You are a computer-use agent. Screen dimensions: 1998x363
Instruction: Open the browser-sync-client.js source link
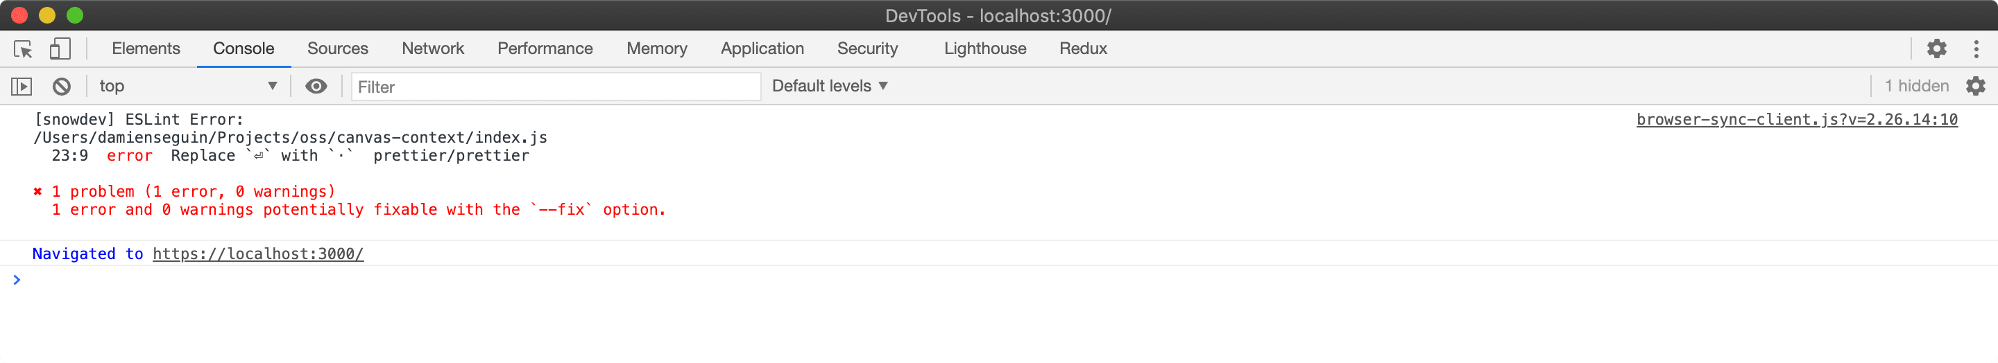pyautogui.click(x=1796, y=120)
